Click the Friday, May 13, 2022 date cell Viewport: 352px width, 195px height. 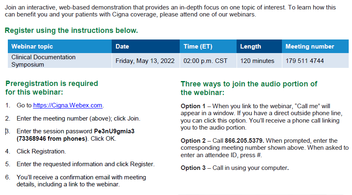coord(146,61)
